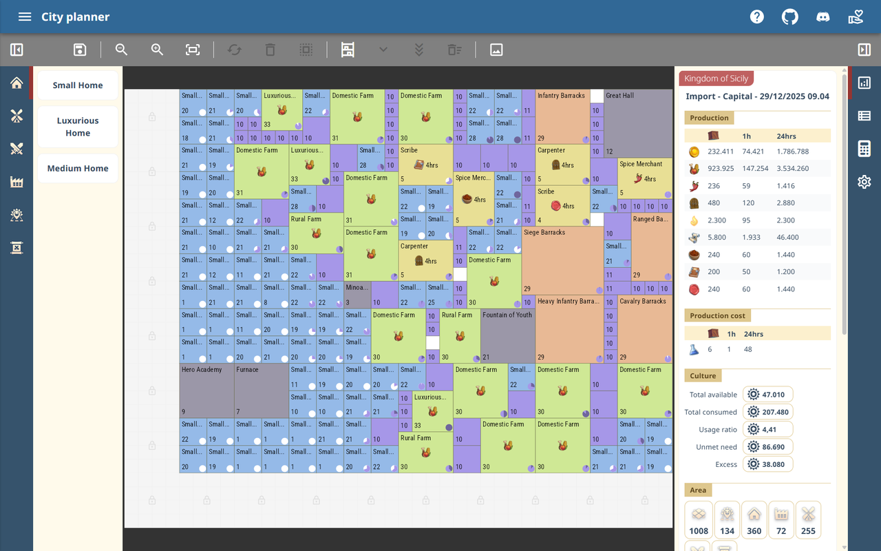Click the double chevron down level icon
This screenshot has width=881, height=551.
pos(418,50)
